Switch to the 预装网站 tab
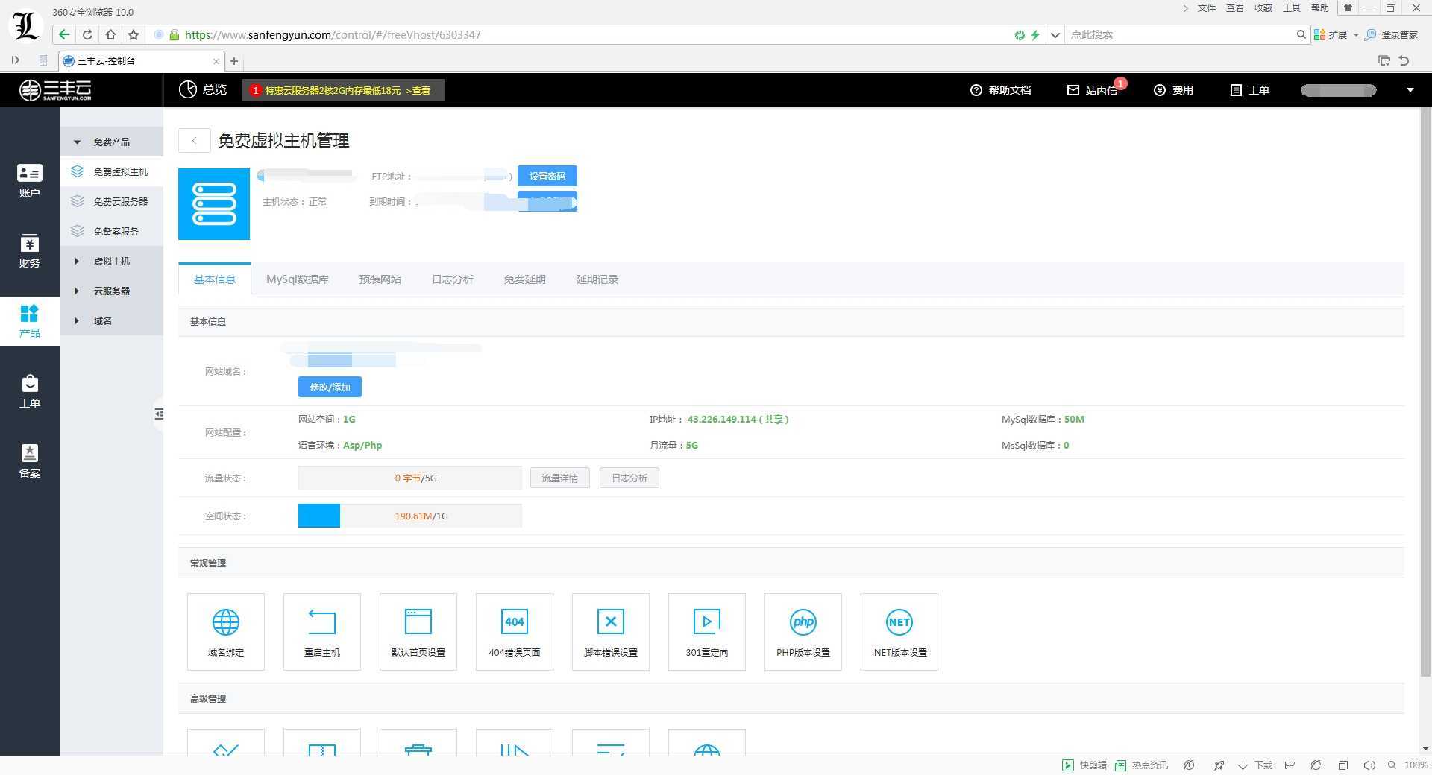The height and width of the screenshot is (775, 1432). click(x=380, y=279)
